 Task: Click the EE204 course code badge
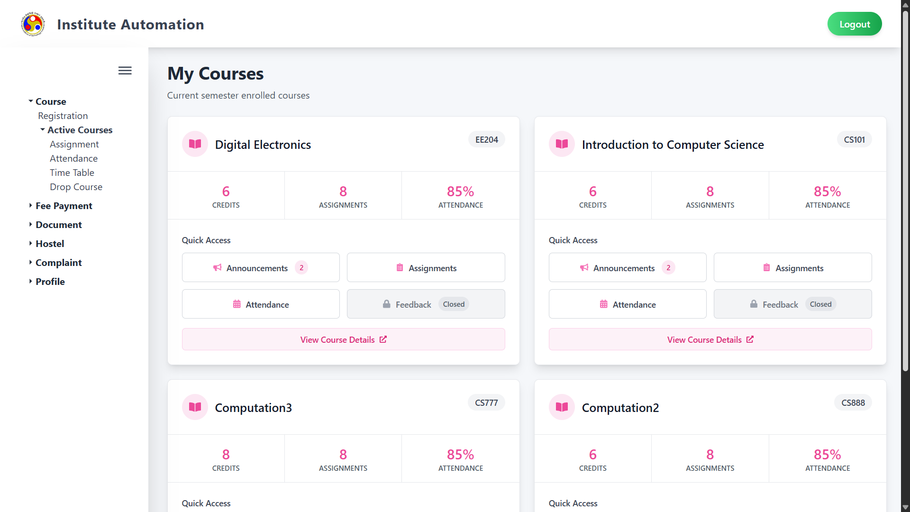[x=487, y=140]
